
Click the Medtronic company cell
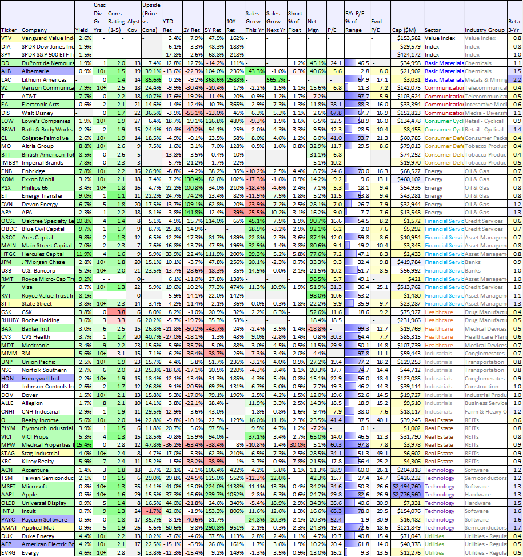(x=47, y=345)
